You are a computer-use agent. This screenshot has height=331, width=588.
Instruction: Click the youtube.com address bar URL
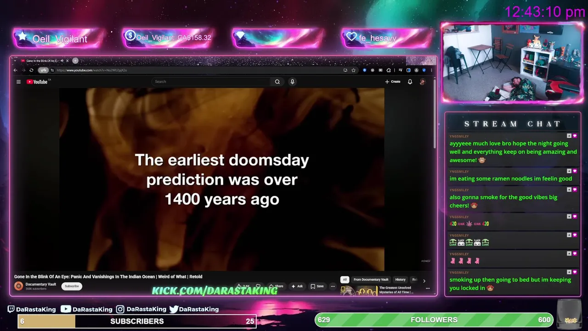(x=92, y=70)
